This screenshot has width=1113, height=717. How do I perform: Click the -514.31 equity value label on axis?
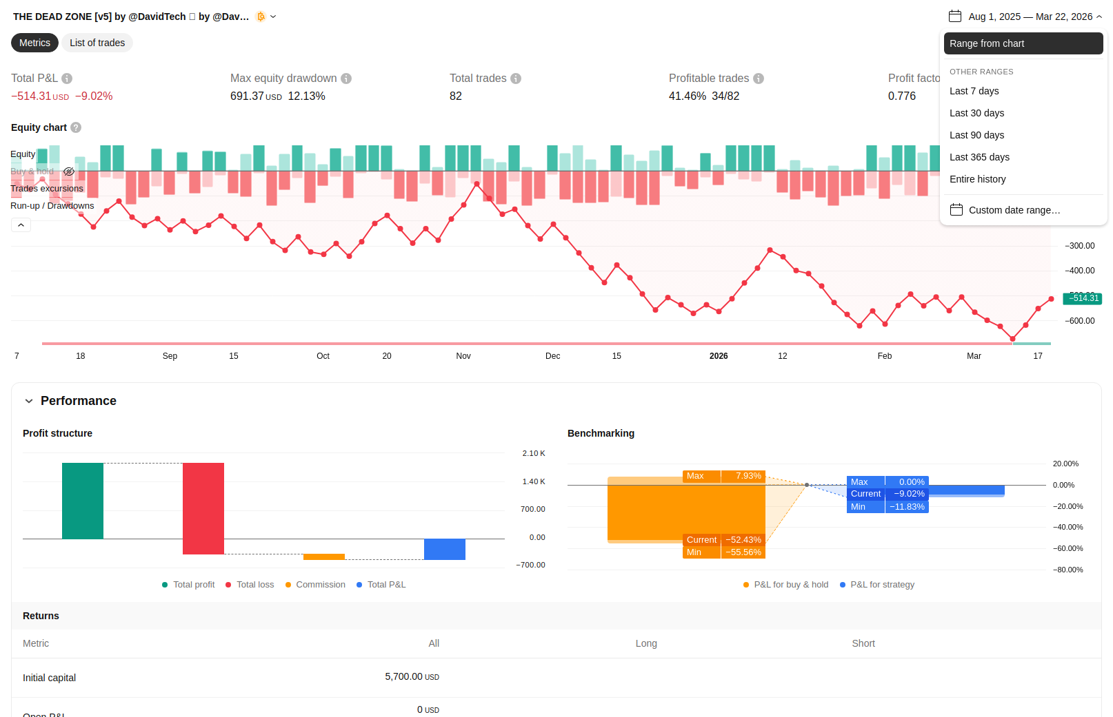1083,298
